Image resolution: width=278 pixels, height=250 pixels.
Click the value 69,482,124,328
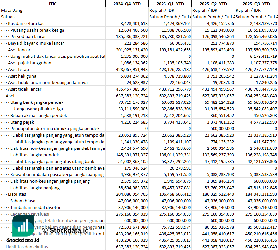[x=219, y=102]
